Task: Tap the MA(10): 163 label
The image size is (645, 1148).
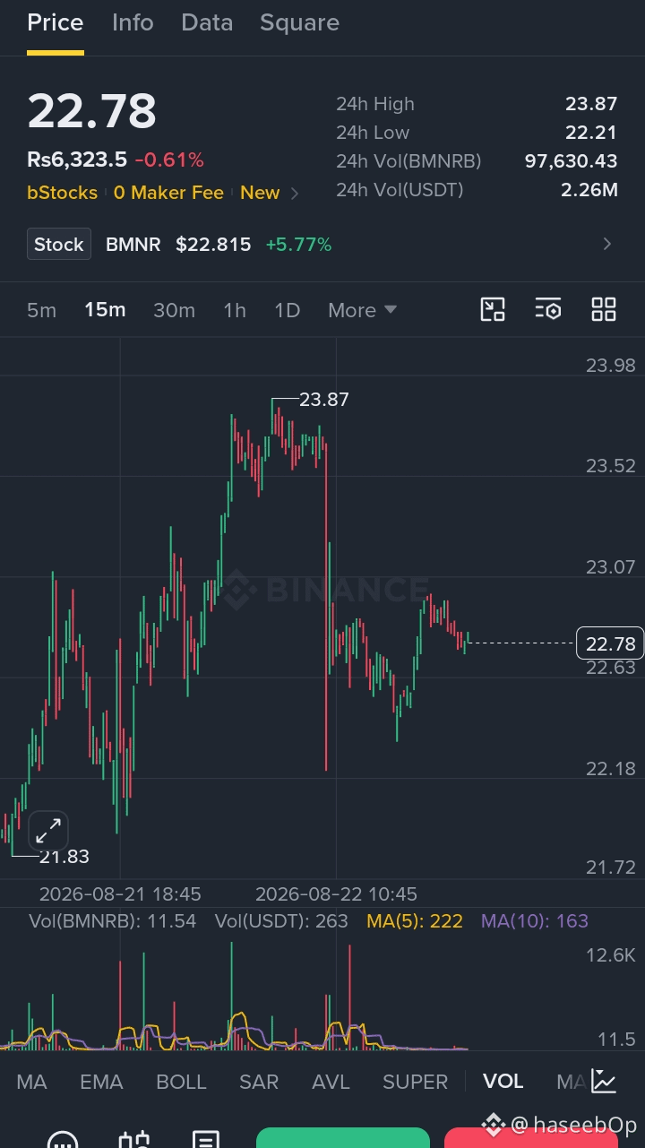Action: pos(535,921)
